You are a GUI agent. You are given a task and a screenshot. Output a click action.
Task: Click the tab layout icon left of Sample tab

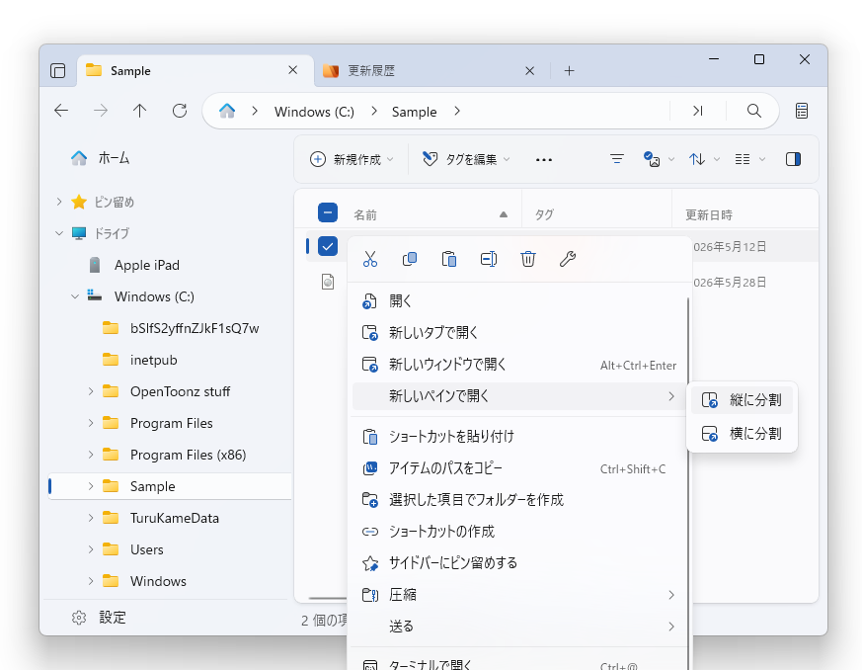(x=57, y=70)
